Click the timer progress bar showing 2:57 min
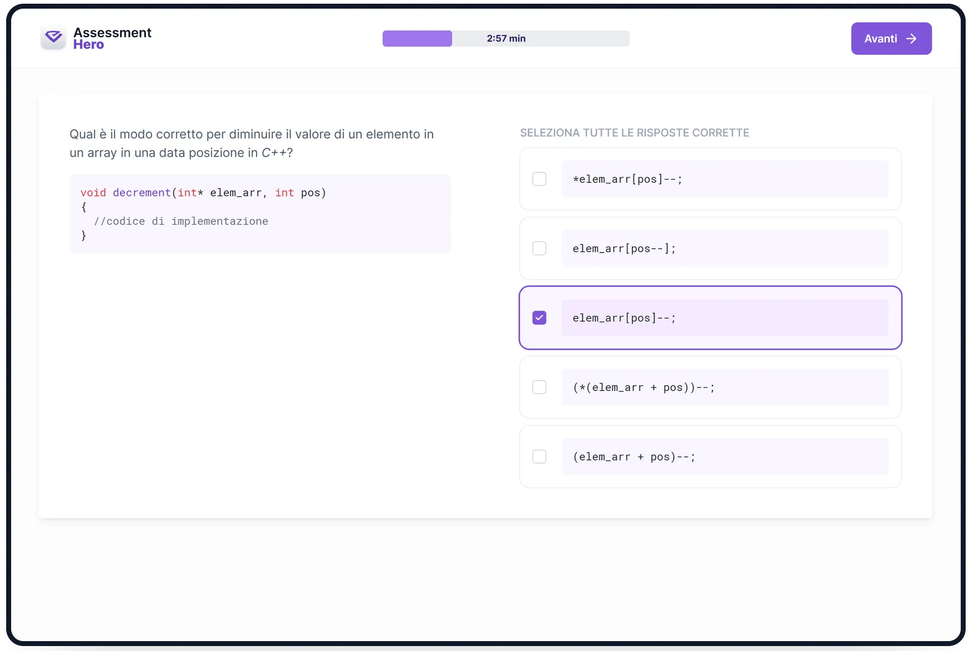This screenshot has width=970, height=651. tap(506, 38)
